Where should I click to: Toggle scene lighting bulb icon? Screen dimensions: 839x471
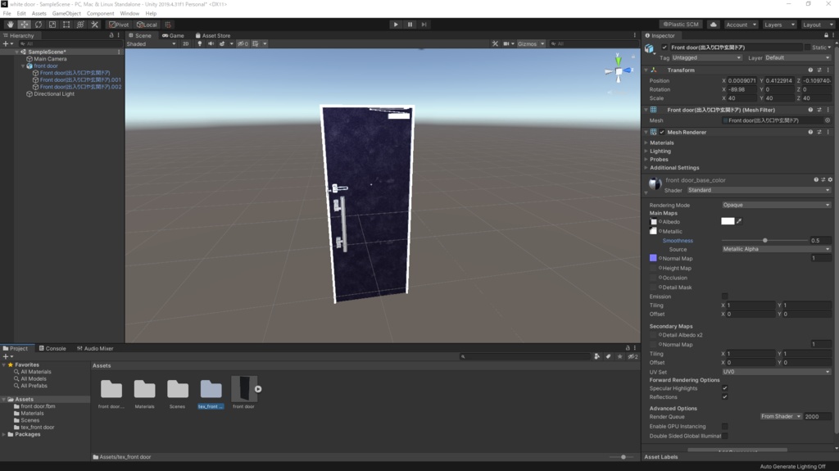[200, 44]
